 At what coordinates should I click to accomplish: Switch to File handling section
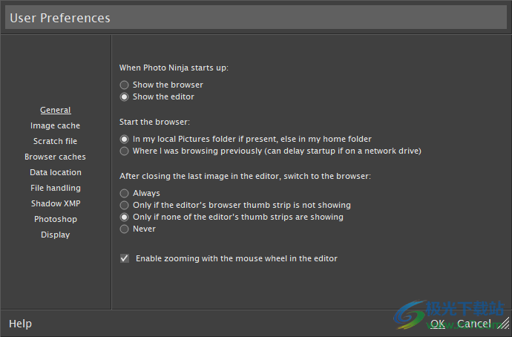(56, 188)
